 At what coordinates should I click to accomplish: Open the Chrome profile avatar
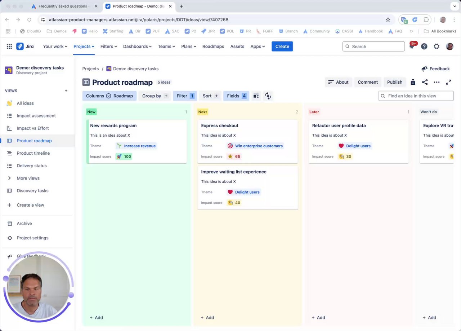[x=443, y=20]
